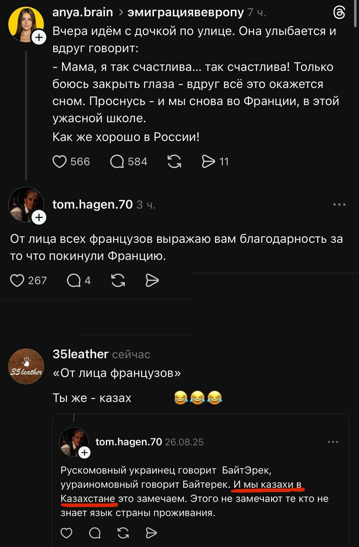Like tom.hagen.70's reply with 267 likes
This screenshot has width=359, height=547.
tap(17, 281)
